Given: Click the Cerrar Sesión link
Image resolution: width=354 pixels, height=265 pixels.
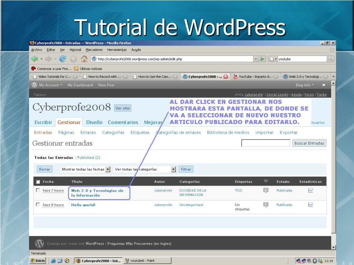Looking at the screenshot, I should (x=277, y=95).
